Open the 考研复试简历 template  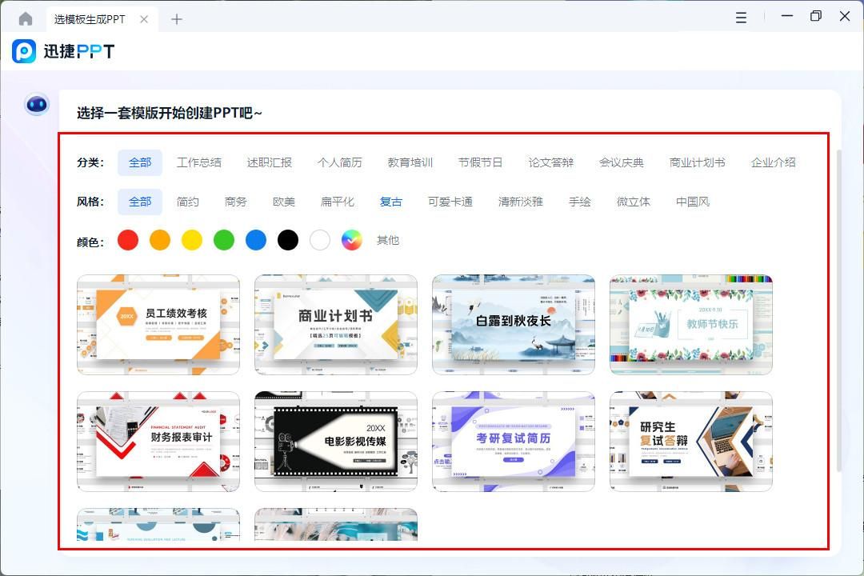(514, 442)
